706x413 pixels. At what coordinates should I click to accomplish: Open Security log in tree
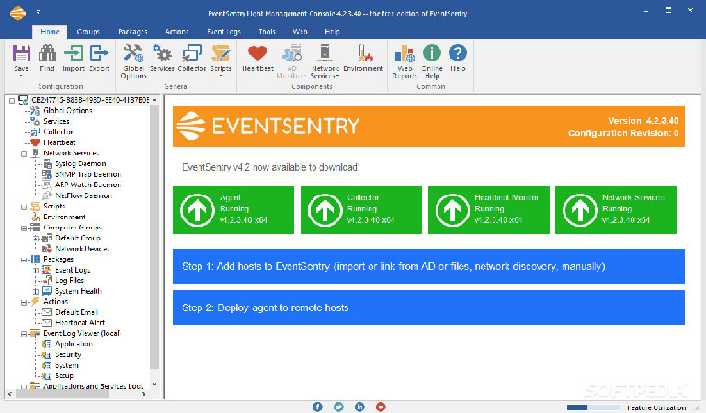(x=68, y=354)
